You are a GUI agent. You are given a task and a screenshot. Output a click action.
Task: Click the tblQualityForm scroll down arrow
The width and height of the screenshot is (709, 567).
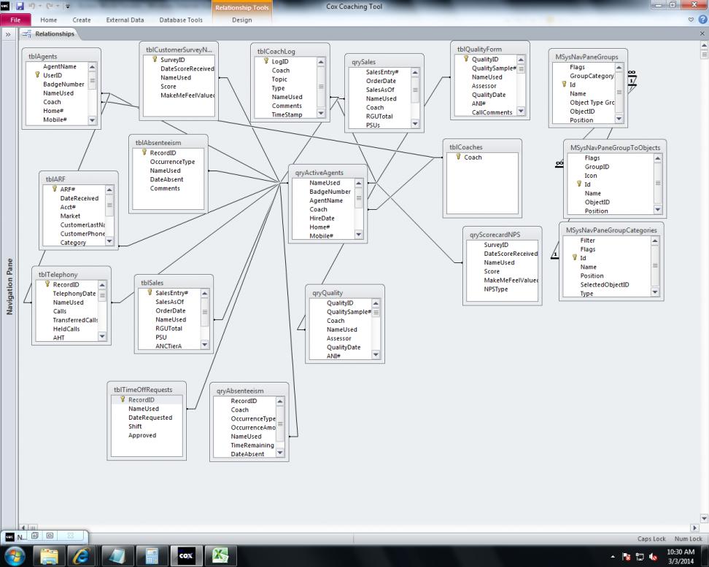[x=521, y=111]
